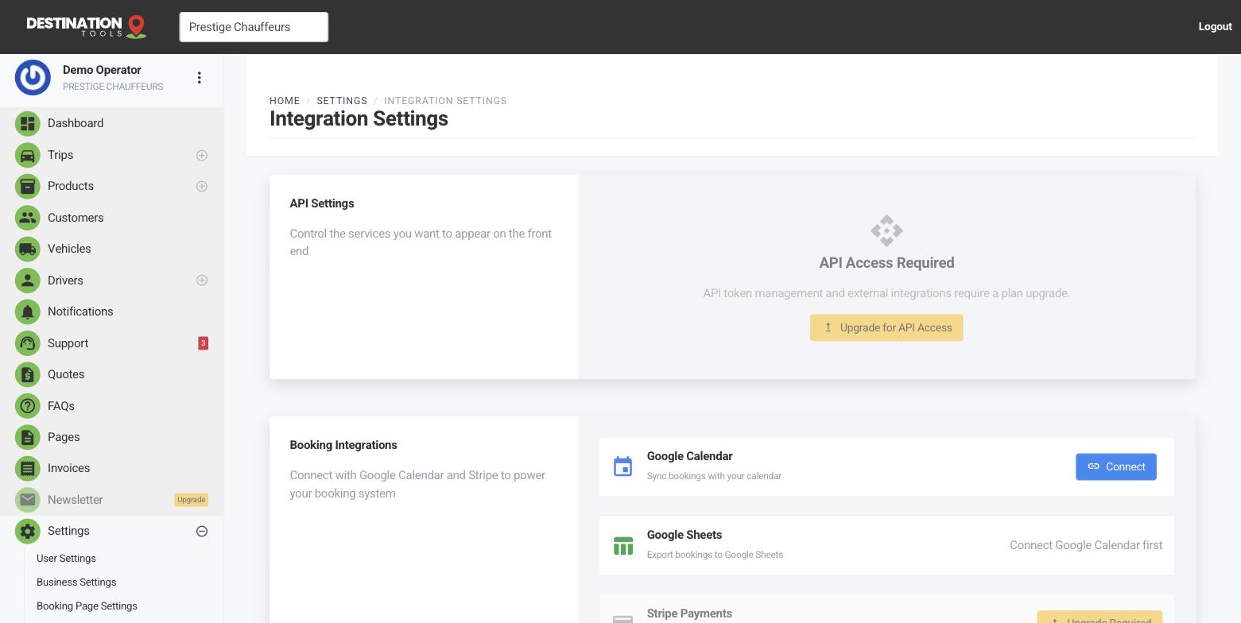Open Booking Page Settings submenu item
Viewport: 1241px width, 623px height.
[x=87, y=606]
